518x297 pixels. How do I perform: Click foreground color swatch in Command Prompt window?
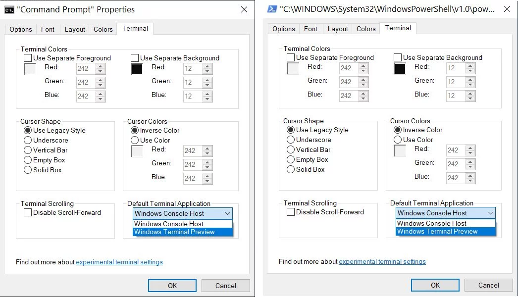(30, 69)
